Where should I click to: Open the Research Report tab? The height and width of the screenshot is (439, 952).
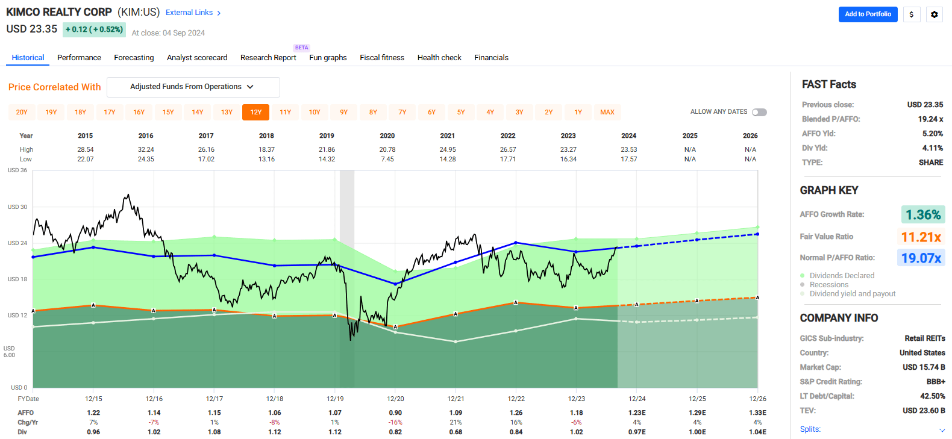point(268,58)
